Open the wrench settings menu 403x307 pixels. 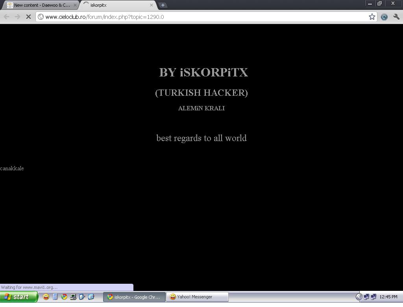[x=396, y=17]
